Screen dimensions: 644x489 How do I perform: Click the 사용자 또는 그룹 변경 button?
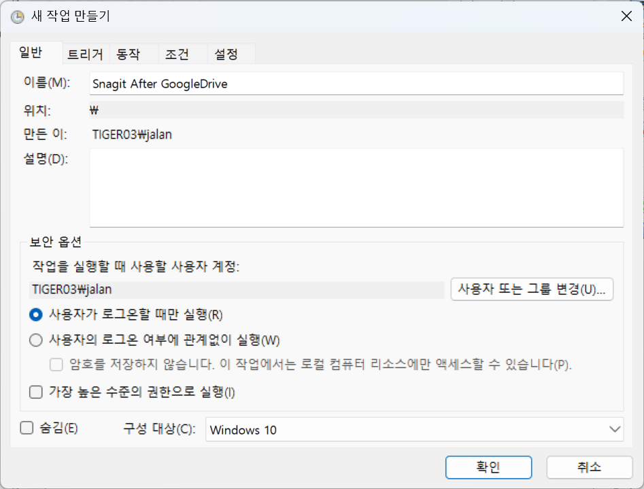pyautogui.click(x=532, y=289)
